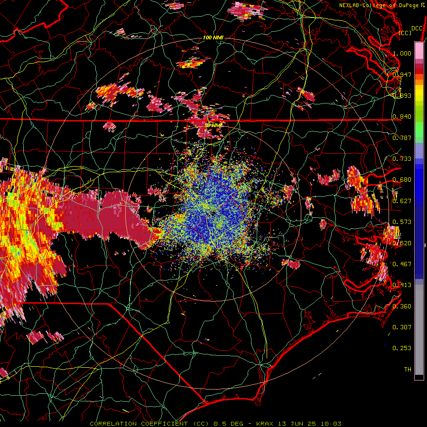Screen dimensions: 427x427
Task: Click the 0.253 color scale value
Action: point(402,348)
